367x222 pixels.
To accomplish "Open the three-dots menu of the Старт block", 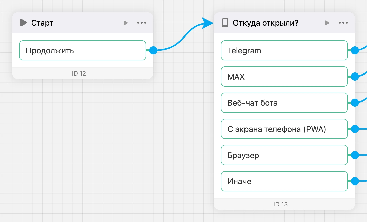I will [x=142, y=23].
